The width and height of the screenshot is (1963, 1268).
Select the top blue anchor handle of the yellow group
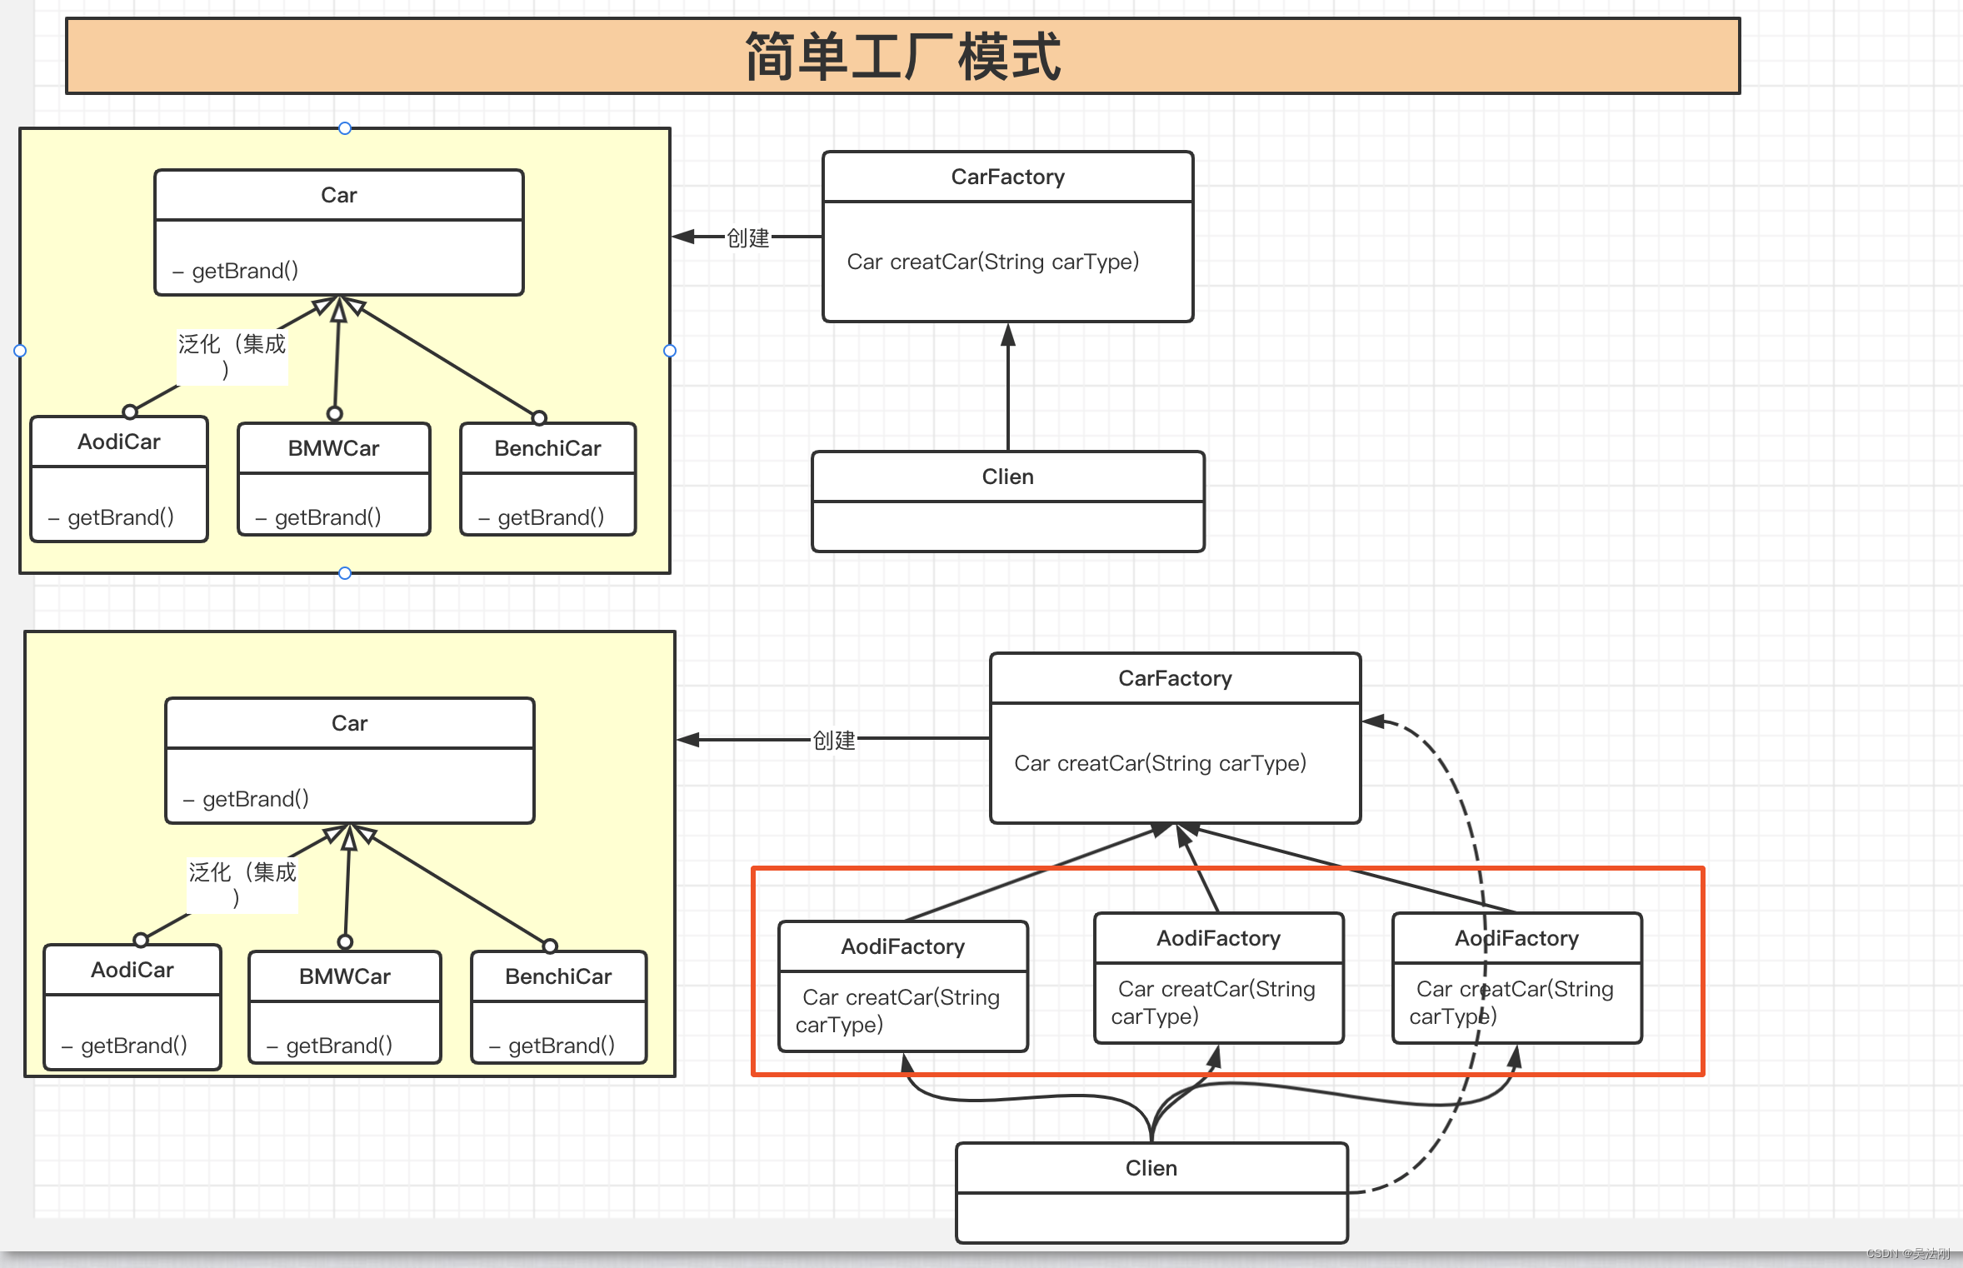click(344, 128)
